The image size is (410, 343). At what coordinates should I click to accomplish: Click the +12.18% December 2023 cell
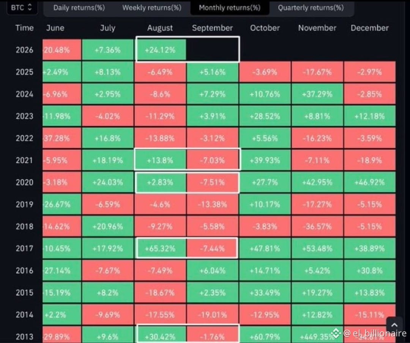click(x=370, y=116)
